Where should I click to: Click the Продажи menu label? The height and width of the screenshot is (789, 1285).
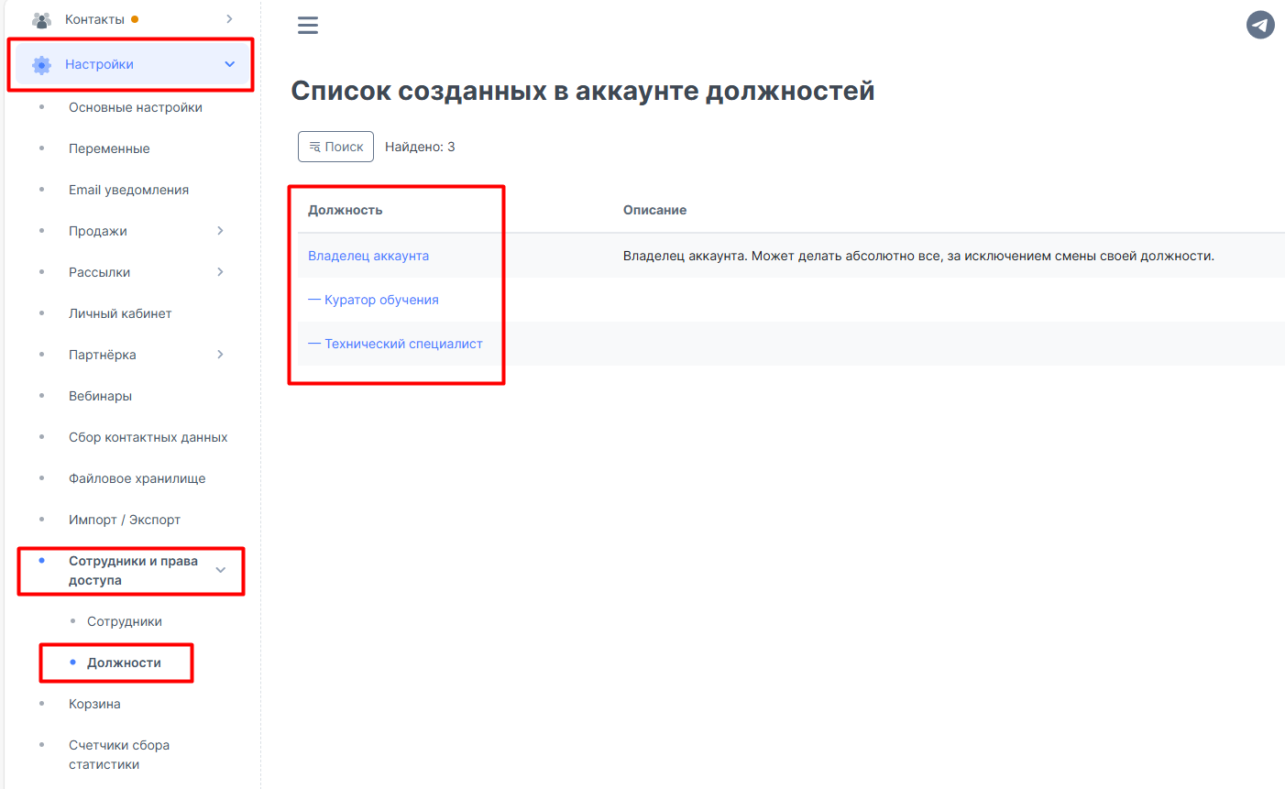pos(98,231)
